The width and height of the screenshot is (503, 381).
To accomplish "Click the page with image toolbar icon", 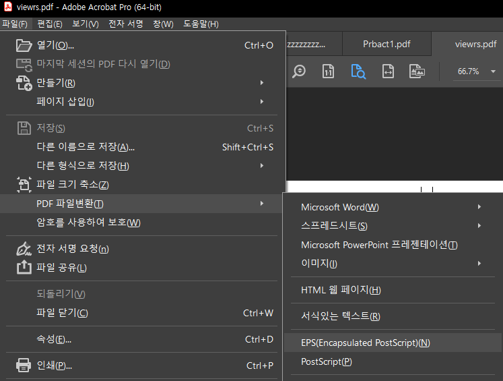I will pyautogui.click(x=417, y=71).
